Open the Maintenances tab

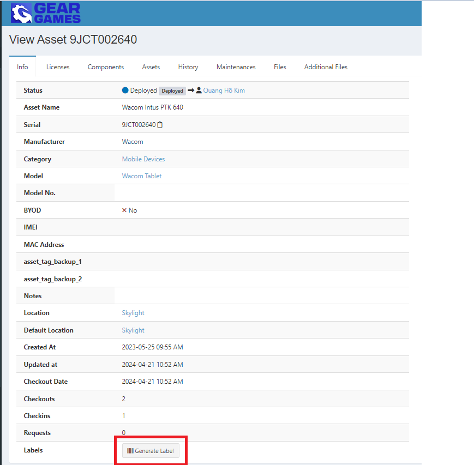(x=236, y=67)
